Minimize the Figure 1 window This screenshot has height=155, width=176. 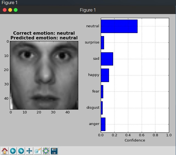[10, 10]
